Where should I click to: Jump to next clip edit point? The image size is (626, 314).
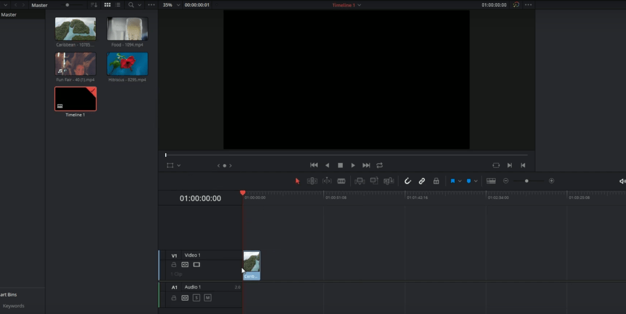[509, 165]
